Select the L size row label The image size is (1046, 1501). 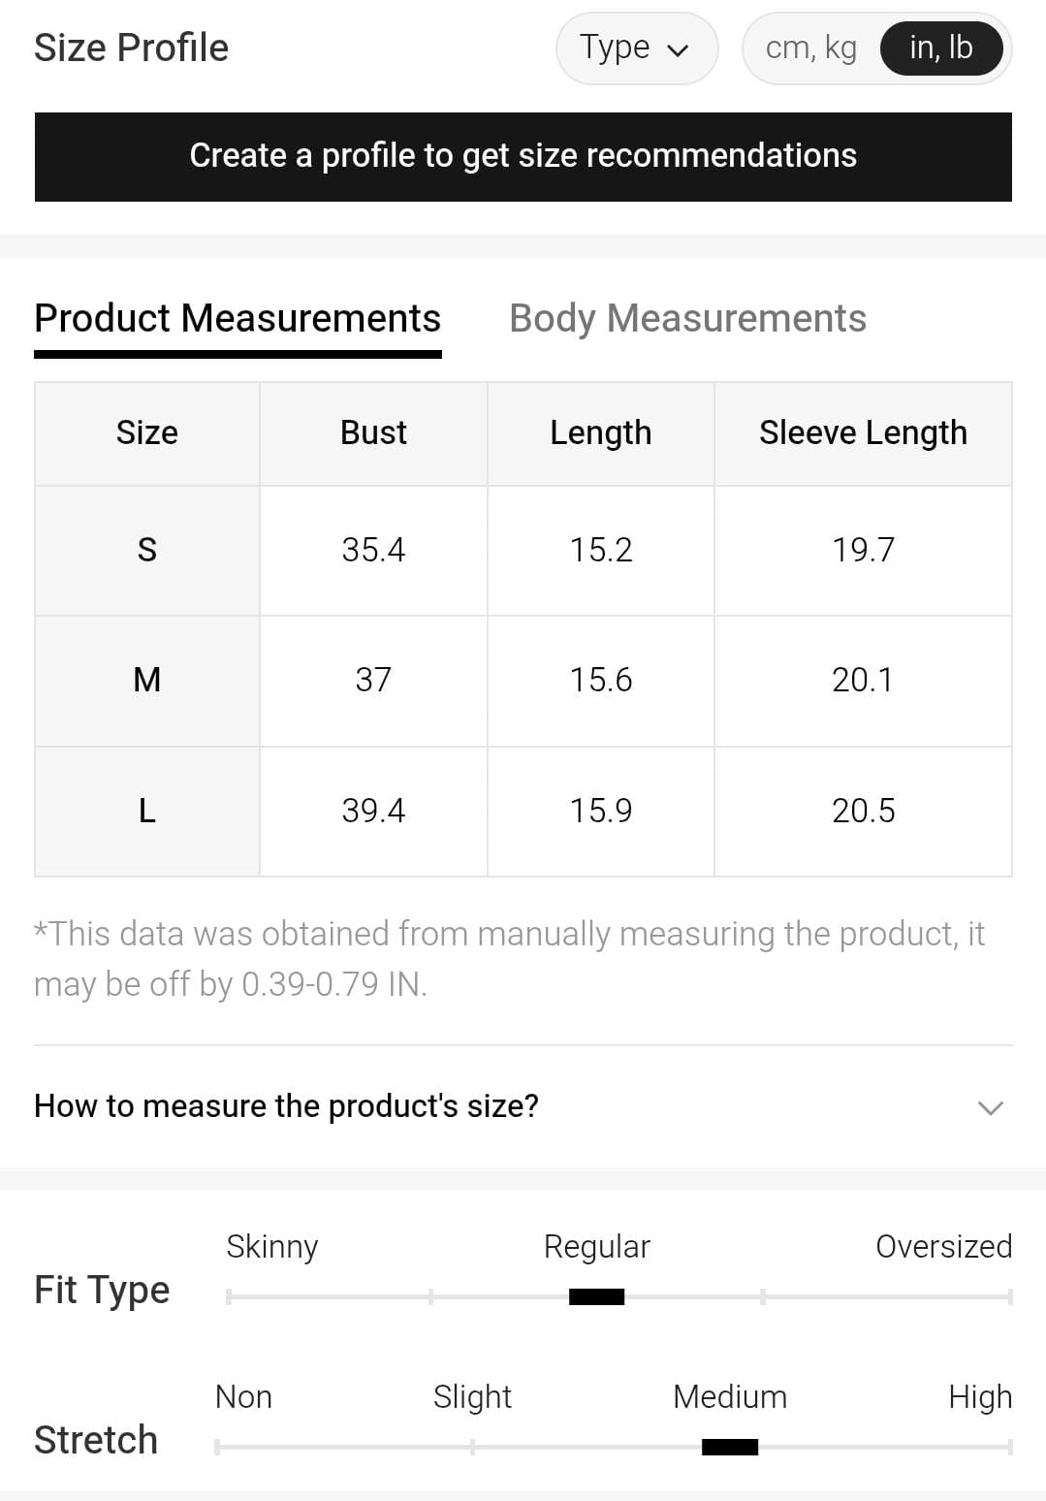tap(147, 811)
